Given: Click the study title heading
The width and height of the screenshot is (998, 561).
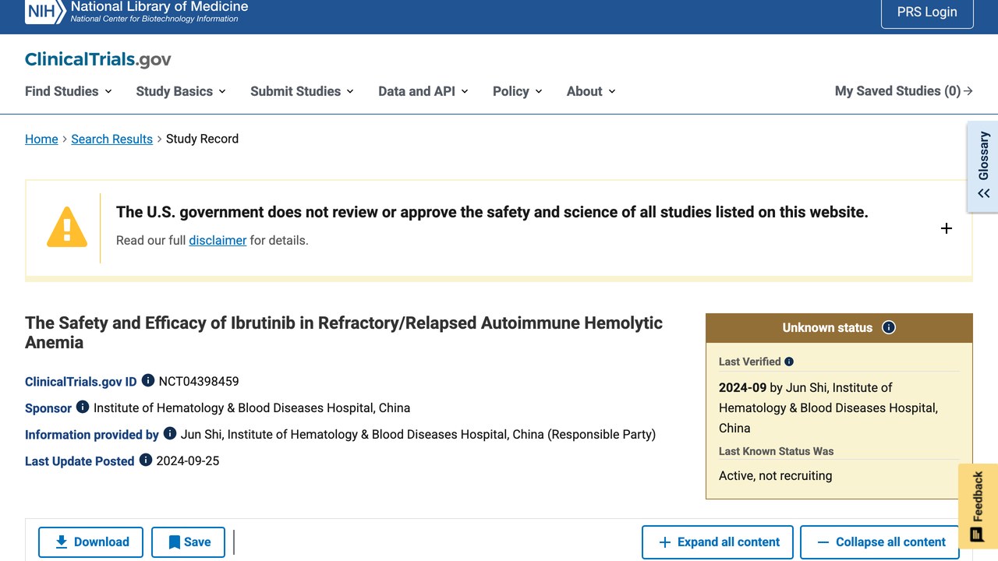Looking at the screenshot, I should [x=344, y=333].
